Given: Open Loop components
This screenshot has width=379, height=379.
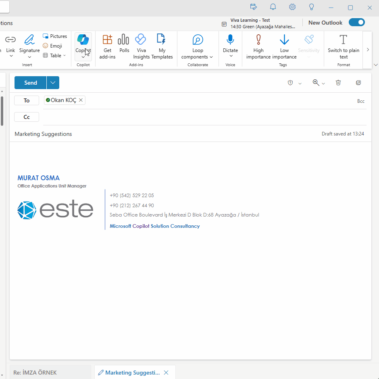Looking at the screenshot, I should 197,46.
